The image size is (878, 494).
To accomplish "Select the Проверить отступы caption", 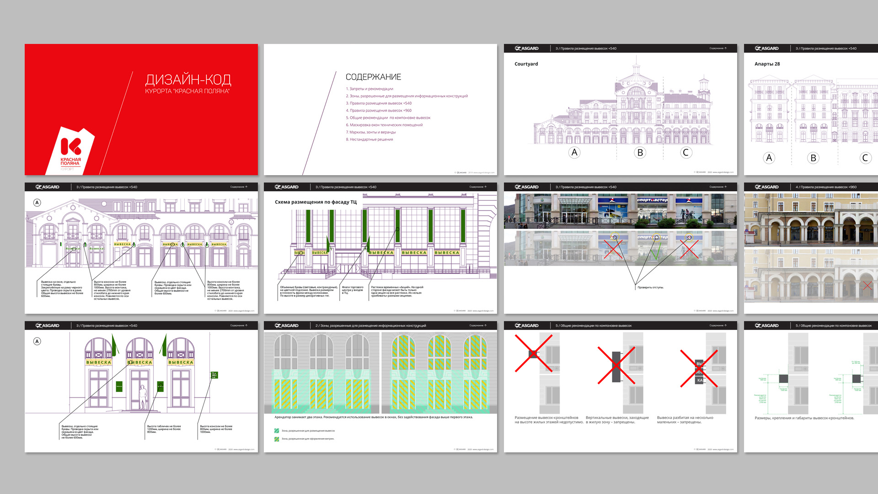I will (651, 288).
